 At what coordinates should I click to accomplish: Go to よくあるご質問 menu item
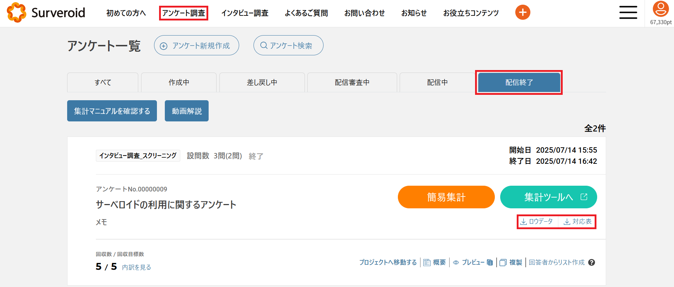click(306, 13)
